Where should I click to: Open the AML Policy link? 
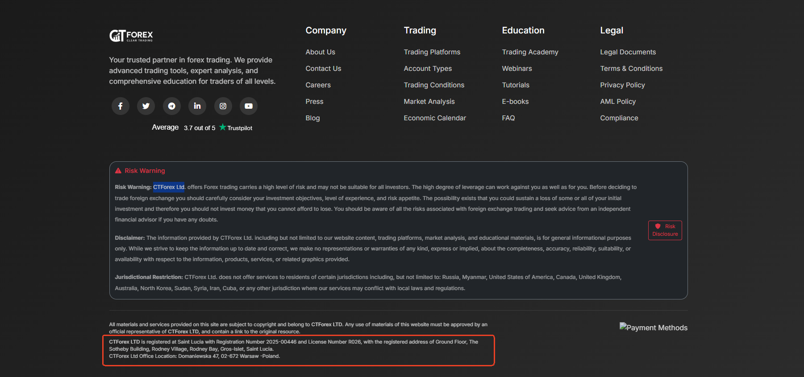(617, 102)
